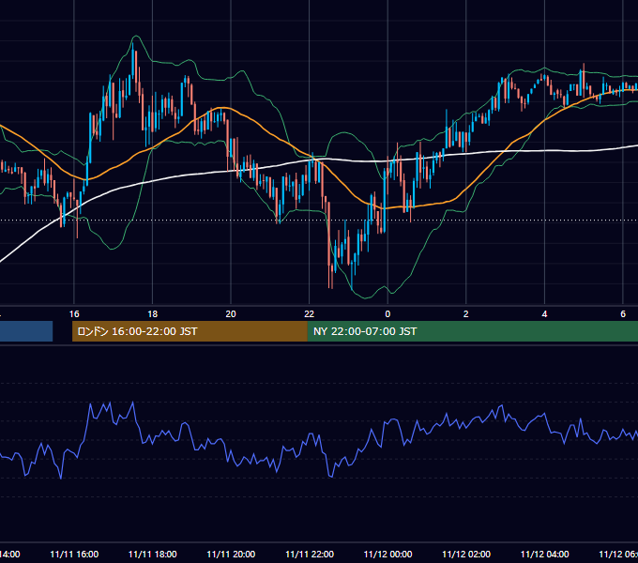638x563 pixels.
Task: Click the 4 hour axis label
Action: (544, 314)
